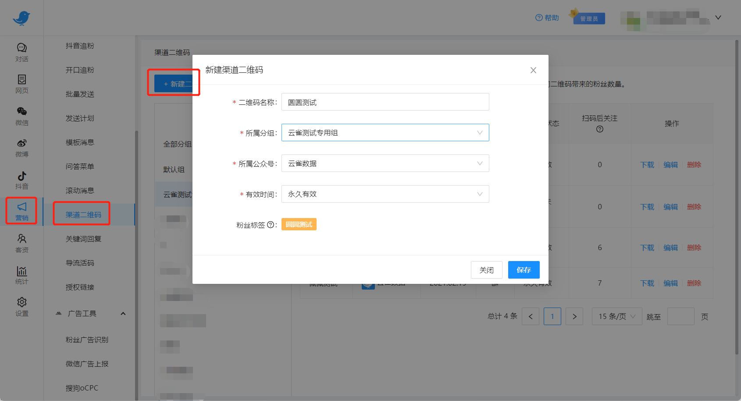Click the orange 圆圆测试 fan tag
Image resolution: width=741 pixels, height=401 pixels.
click(299, 225)
